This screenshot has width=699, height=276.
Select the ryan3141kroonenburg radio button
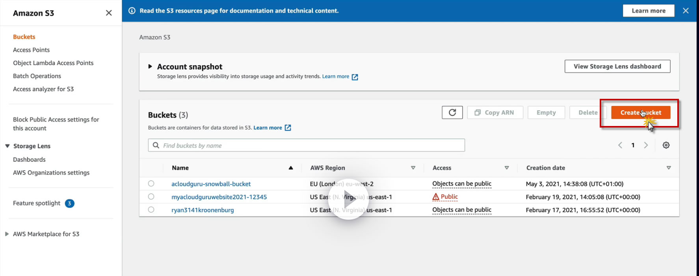[151, 209]
